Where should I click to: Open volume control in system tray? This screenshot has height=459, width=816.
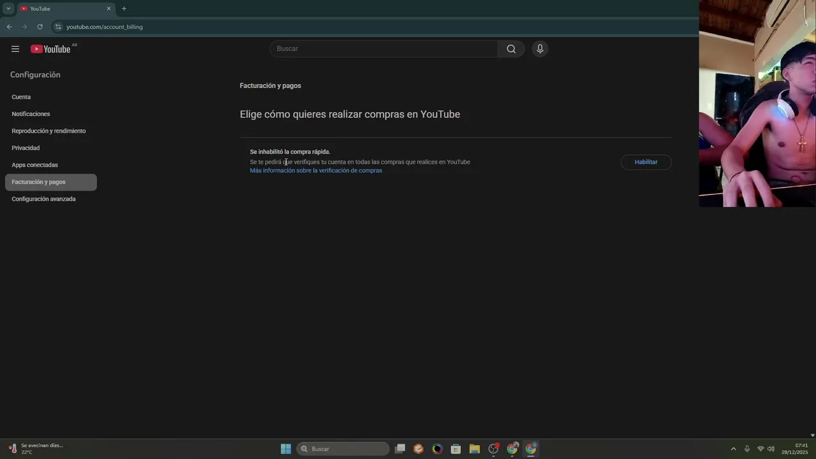pyautogui.click(x=771, y=449)
